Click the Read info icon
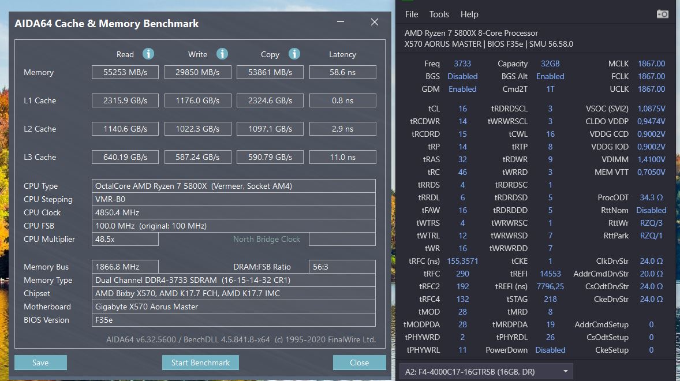The width and height of the screenshot is (680, 381). [148, 54]
